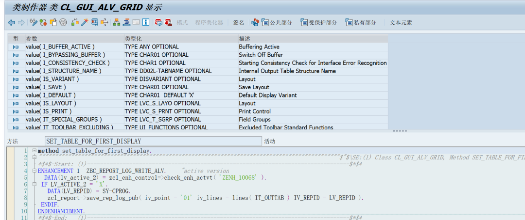The width and height of the screenshot is (525, 220).
Task: Click the SET_TABLE_FOR_FIRST_DISPLAY method field
Action: [153, 141]
